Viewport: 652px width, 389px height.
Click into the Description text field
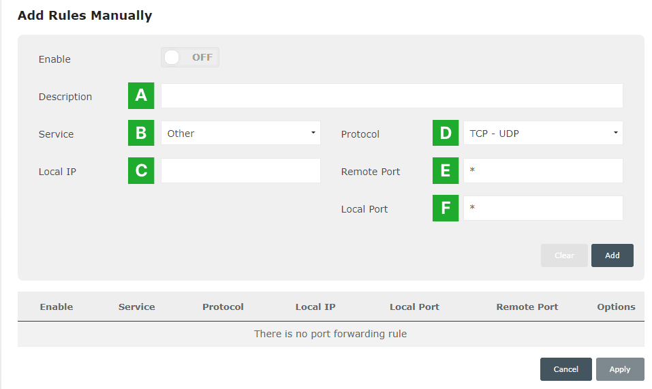coord(392,96)
